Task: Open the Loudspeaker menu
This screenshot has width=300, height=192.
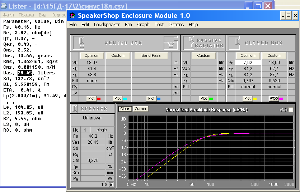Action: (107, 25)
